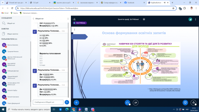Open the dismp.gov.ua link on slide

click(x=165, y=90)
